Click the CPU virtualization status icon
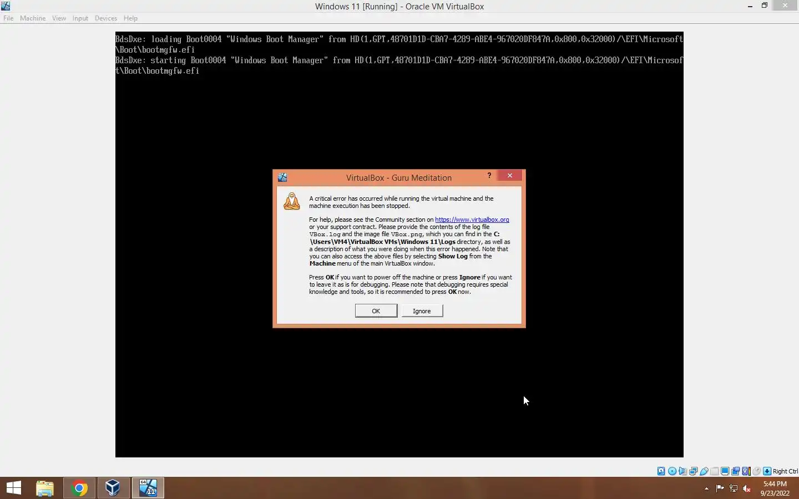799x499 pixels. [746, 471]
